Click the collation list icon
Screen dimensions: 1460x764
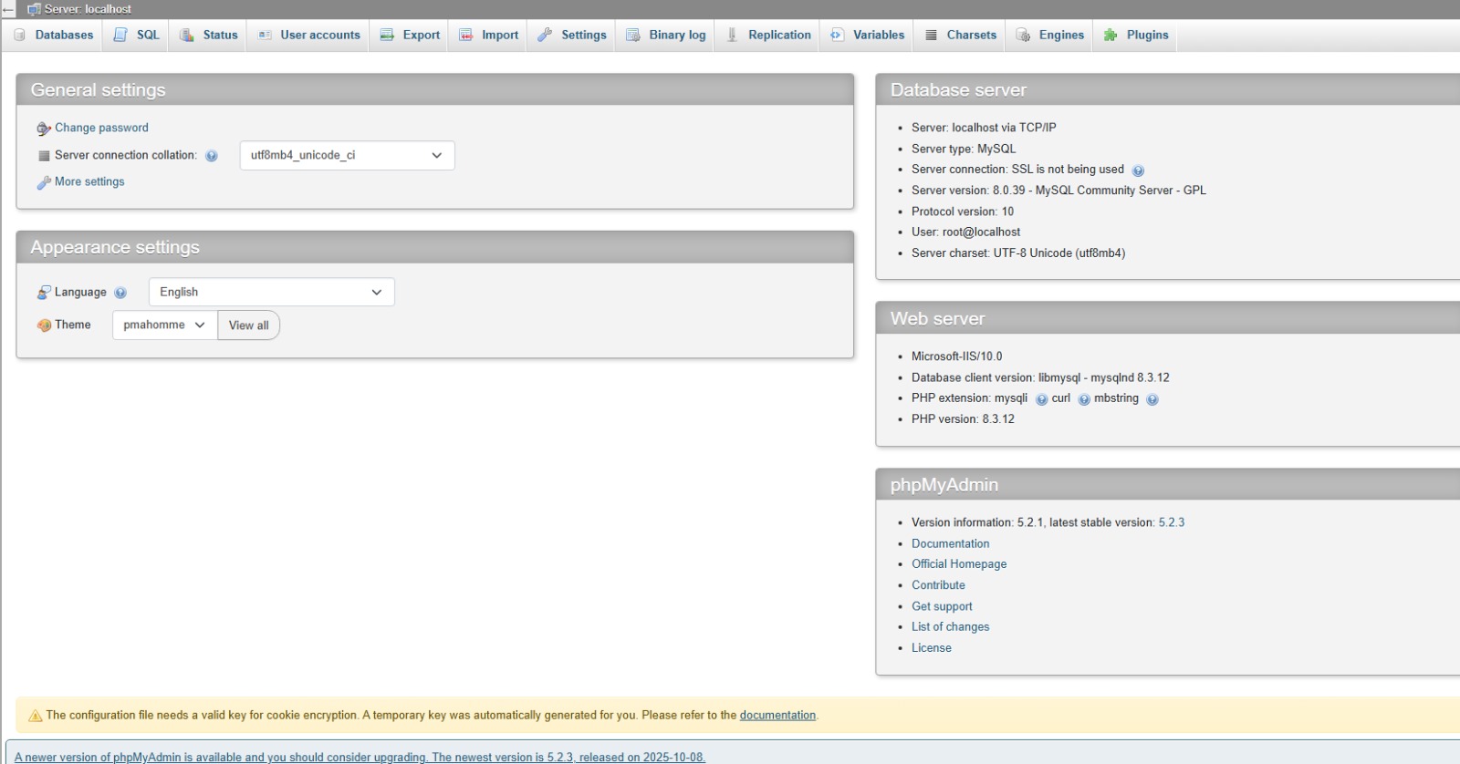[x=44, y=156]
